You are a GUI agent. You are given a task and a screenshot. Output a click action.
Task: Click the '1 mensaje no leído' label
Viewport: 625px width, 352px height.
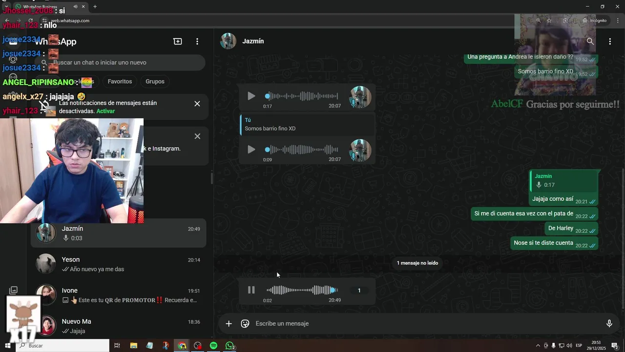coord(417,263)
